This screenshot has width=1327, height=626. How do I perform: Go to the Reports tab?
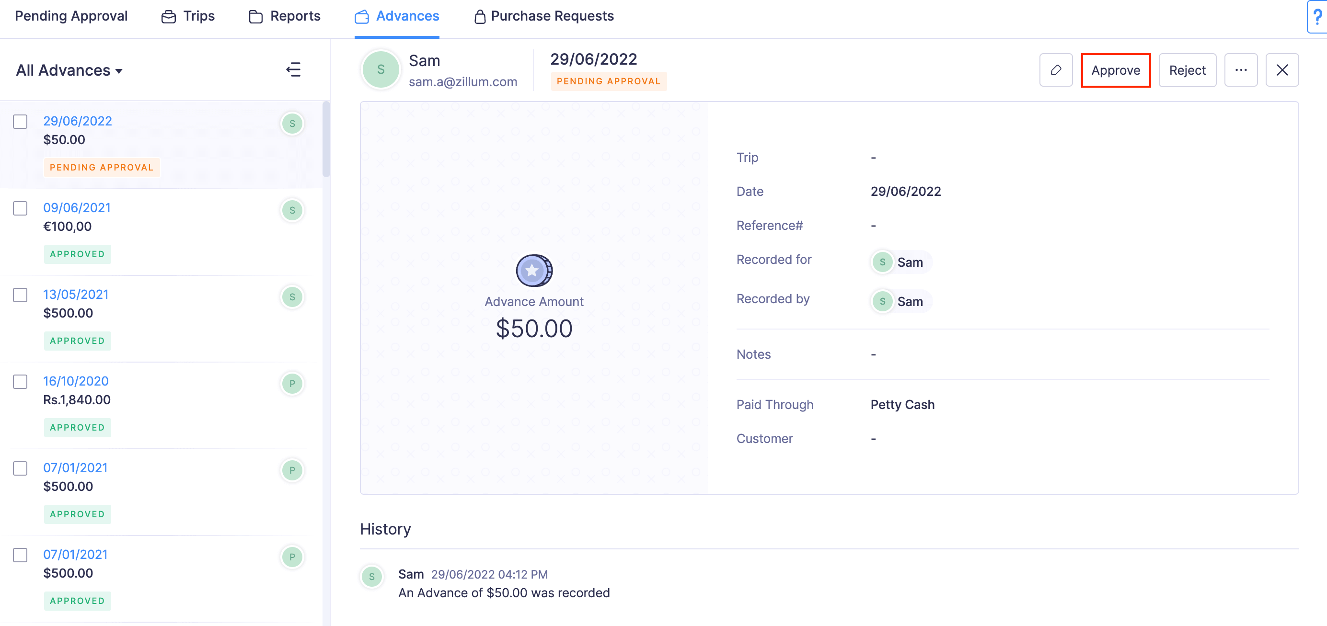click(284, 16)
